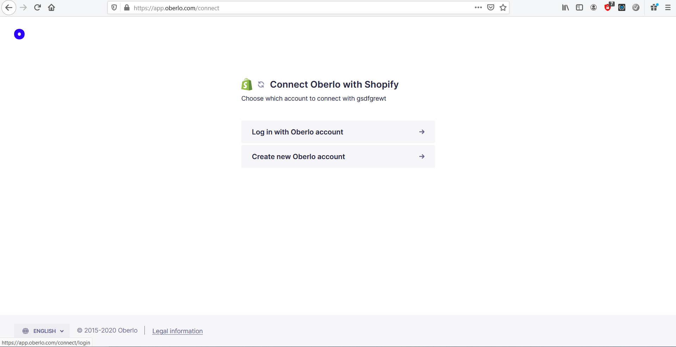The height and width of the screenshot is (347, 676).
Task: Open the Library bookmarks panel
Action: click(x=565, y=7)
